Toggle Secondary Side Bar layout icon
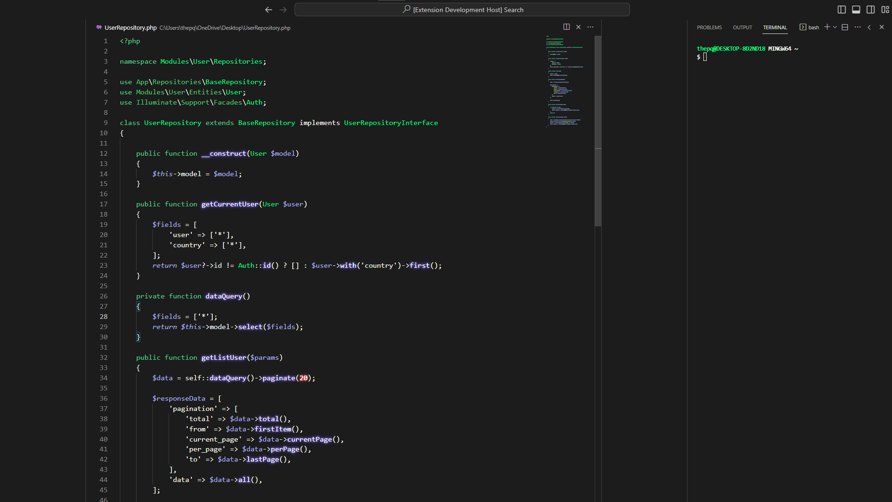The image size is (892, 502). (x=871, y=10)
